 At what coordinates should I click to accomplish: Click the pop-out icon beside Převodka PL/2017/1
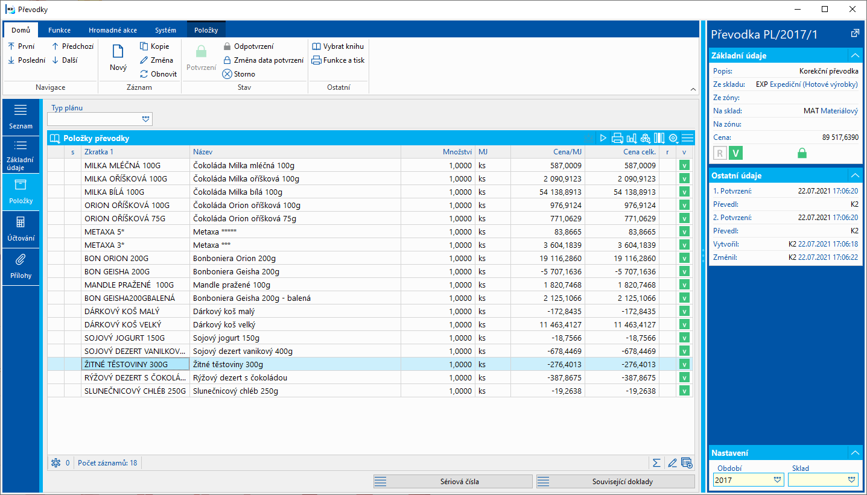coord(855,34)
